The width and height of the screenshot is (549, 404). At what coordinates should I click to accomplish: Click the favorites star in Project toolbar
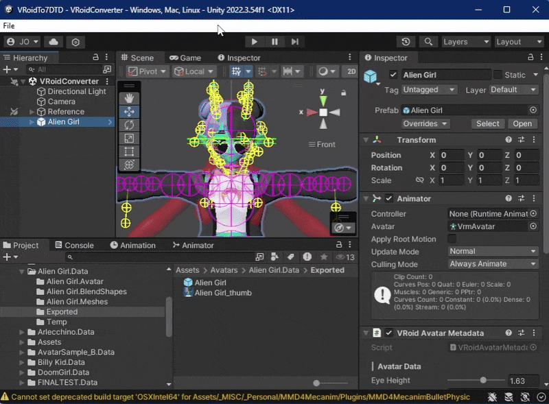(324, 257)
